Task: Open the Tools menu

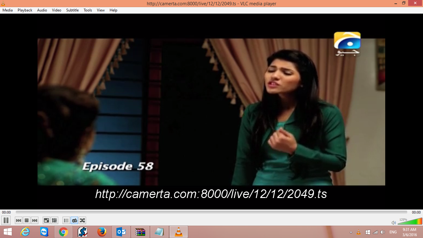Action: [88, 10]
